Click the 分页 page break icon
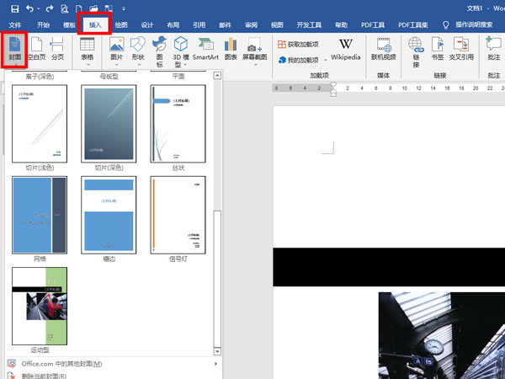The image size is (505, 379). [57, 49]
